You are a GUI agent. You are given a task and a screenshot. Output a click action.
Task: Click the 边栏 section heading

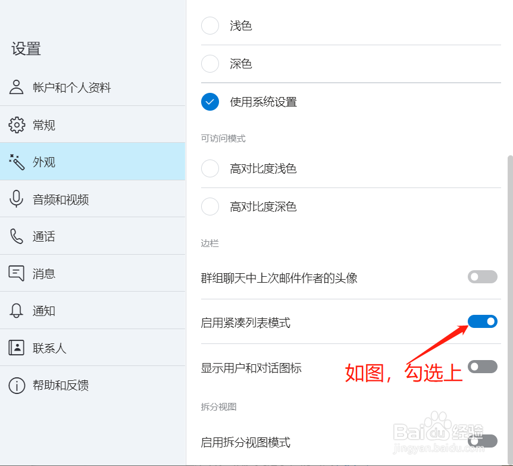(209, 243)
